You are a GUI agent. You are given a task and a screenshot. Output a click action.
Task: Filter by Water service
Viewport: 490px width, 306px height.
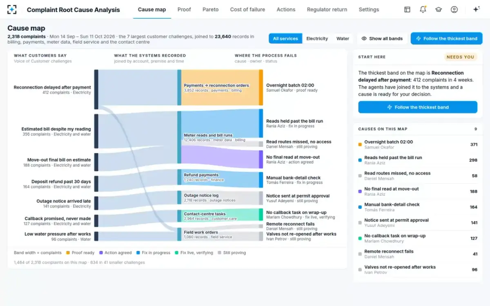click(x=343, y=38)
